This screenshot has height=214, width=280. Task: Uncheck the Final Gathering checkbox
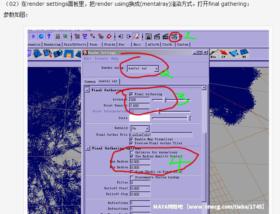[131, 94]
